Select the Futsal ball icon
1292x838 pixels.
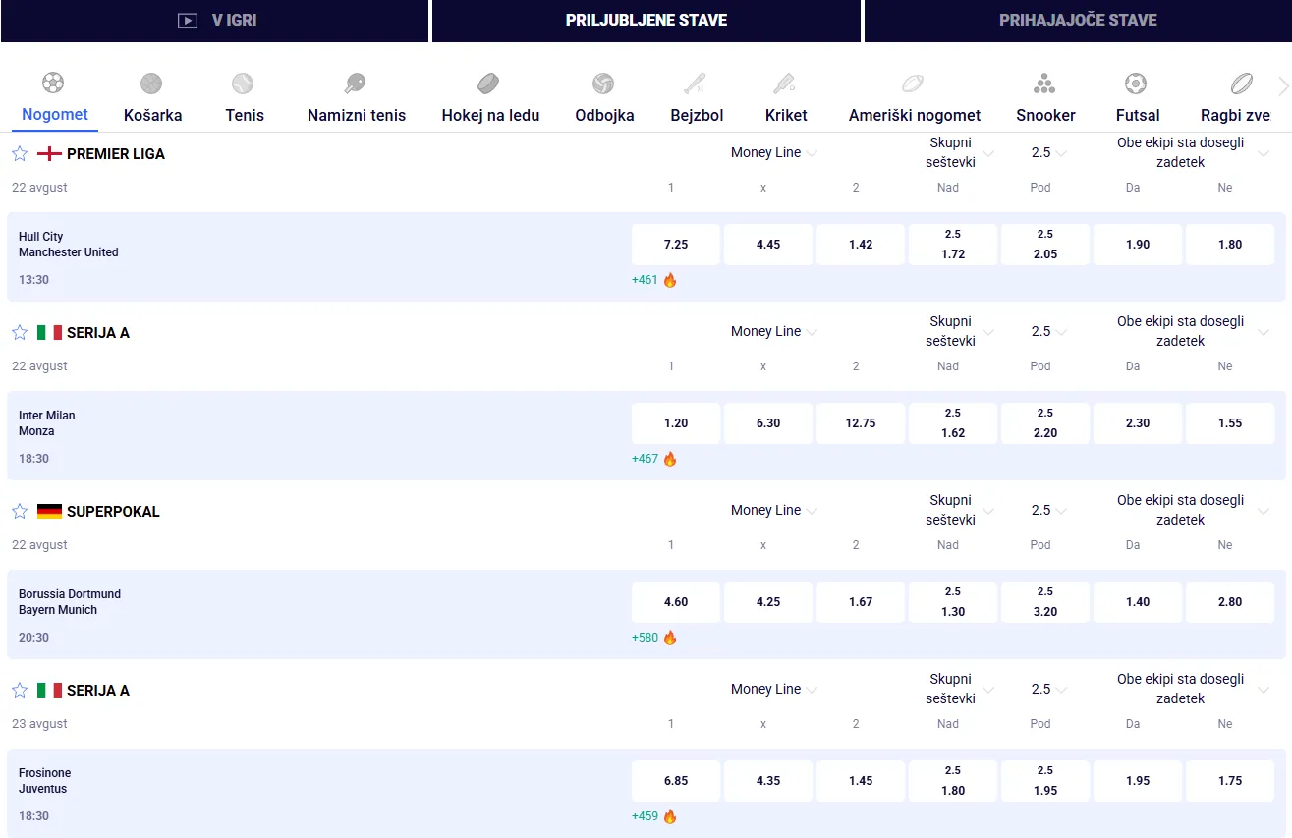click(1136, 84)
